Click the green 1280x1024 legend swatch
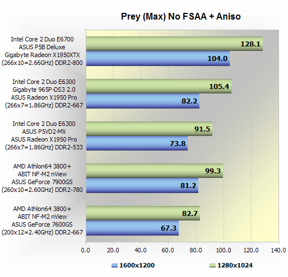288x277 pixels. tap(212, 265)
